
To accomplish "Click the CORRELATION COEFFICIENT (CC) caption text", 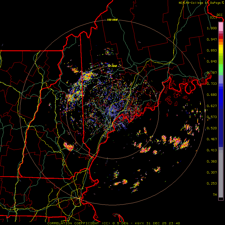I will pos(79,223).
